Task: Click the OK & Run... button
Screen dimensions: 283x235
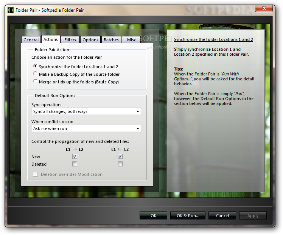Action: click(x=188, y=216)
